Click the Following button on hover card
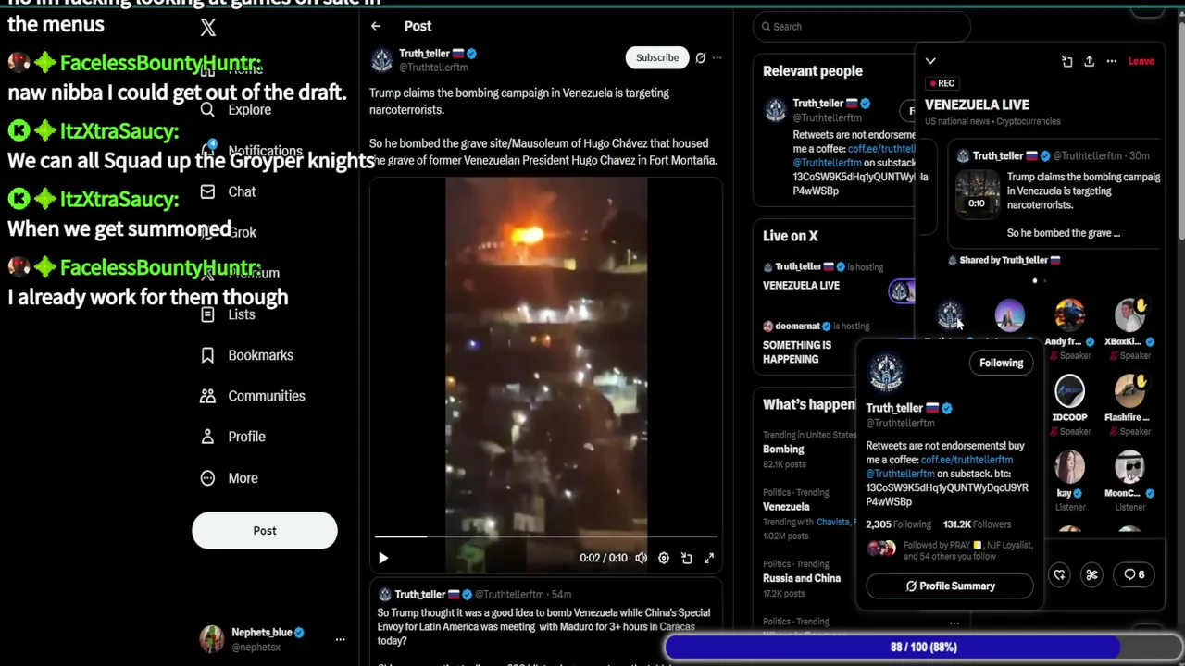Screen dimensions: 1185x666 [x=1002, y=363]
